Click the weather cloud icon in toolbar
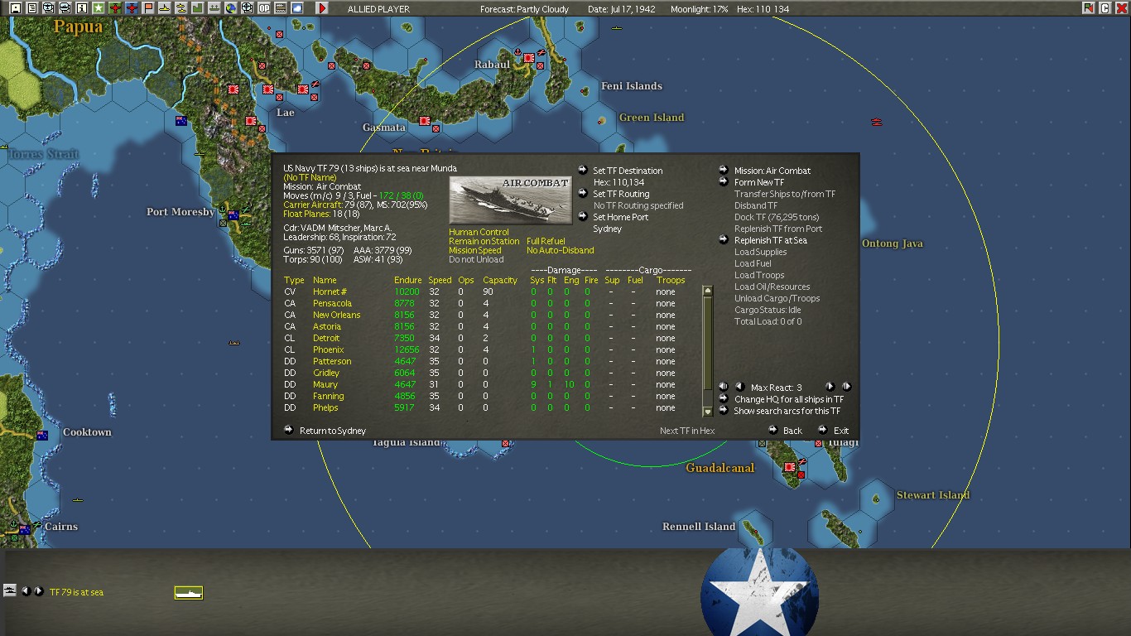This screenshot has width=1131, height=636. [297, 8]
